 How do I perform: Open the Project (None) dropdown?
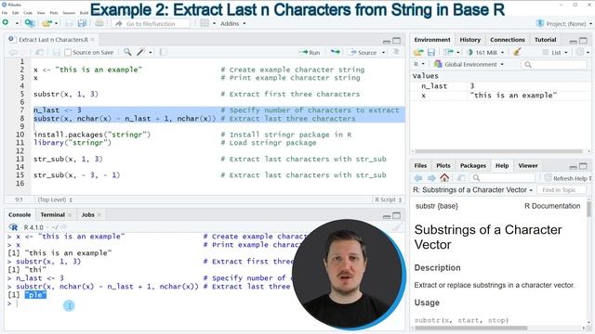[x=564, y=23]
